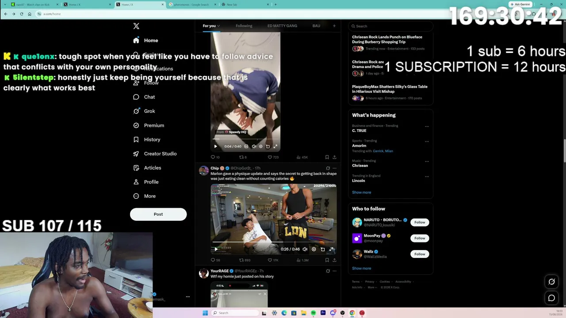Show more trends under What's happening

362,193
